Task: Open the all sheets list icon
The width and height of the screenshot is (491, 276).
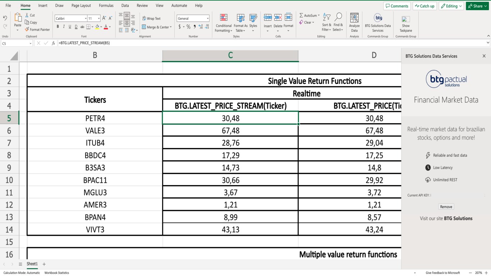Action: (20, 264)
